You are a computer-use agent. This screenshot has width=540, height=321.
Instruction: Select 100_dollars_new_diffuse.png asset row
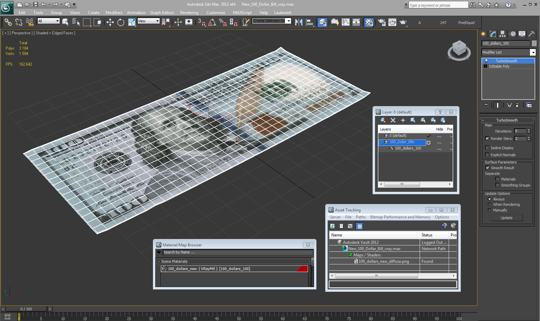click(384, 261)
